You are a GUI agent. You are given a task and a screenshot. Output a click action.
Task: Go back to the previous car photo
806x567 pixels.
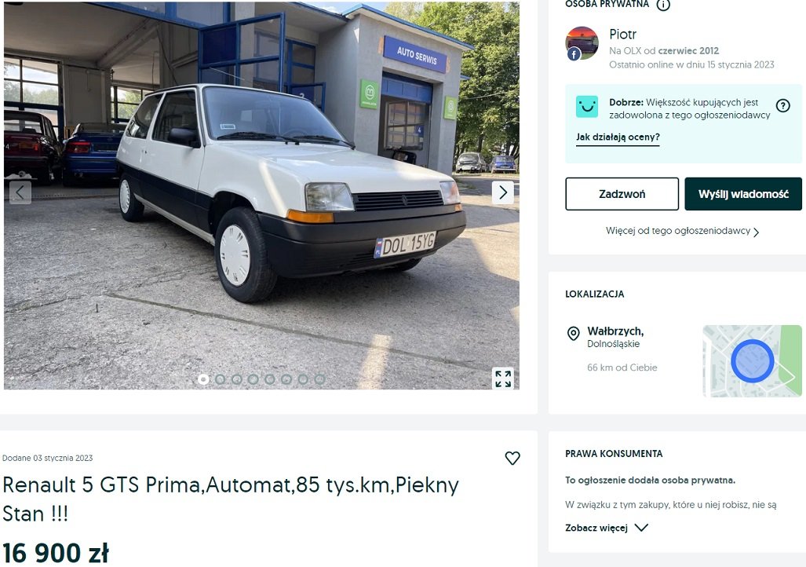coord(20,192)
